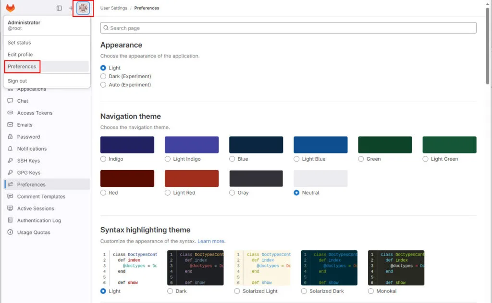492x303 pixels.
Task: Select Preferences in the user dropdown menu
Action: click(x=22, y=67)
